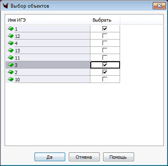The width and height of the screenshot is (168, 166).
Task: Open help with the Помощь button
Action: click(118, 157)
